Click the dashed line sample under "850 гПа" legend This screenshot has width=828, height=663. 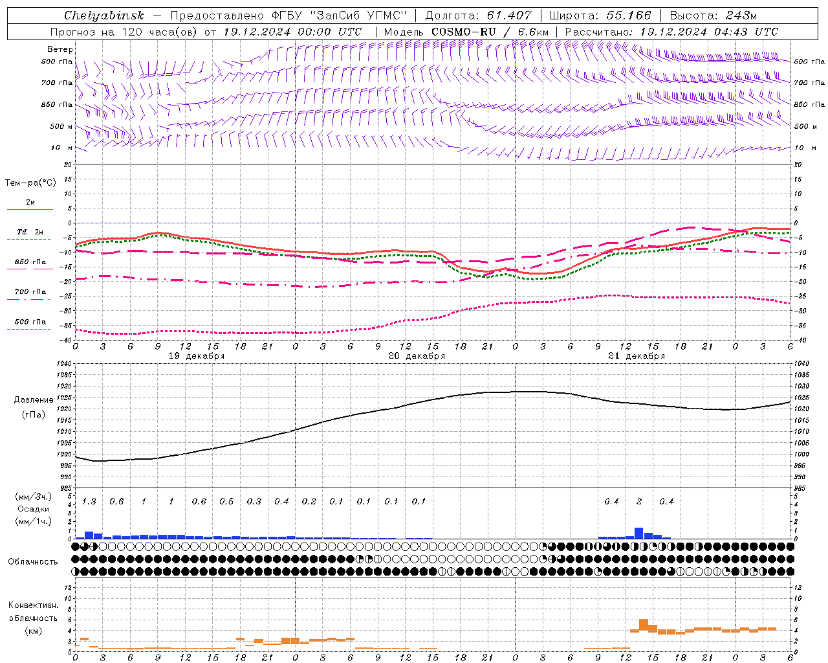30,269
